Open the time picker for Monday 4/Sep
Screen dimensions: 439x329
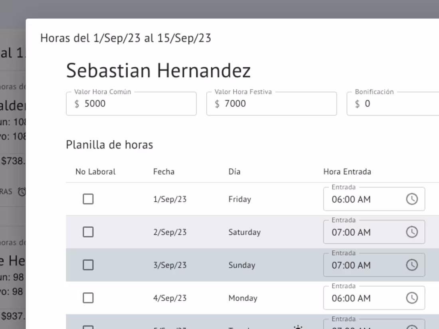[x=412, y=297]
